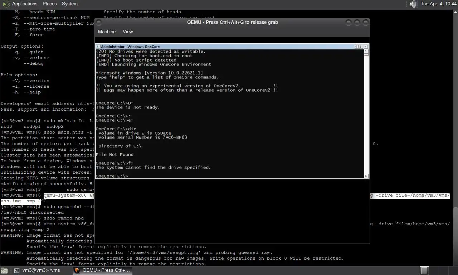Click '[INFO] No boot script detected' line
Image resolution: width=458 pixels, height=275 pixels.
coord(136,60)
